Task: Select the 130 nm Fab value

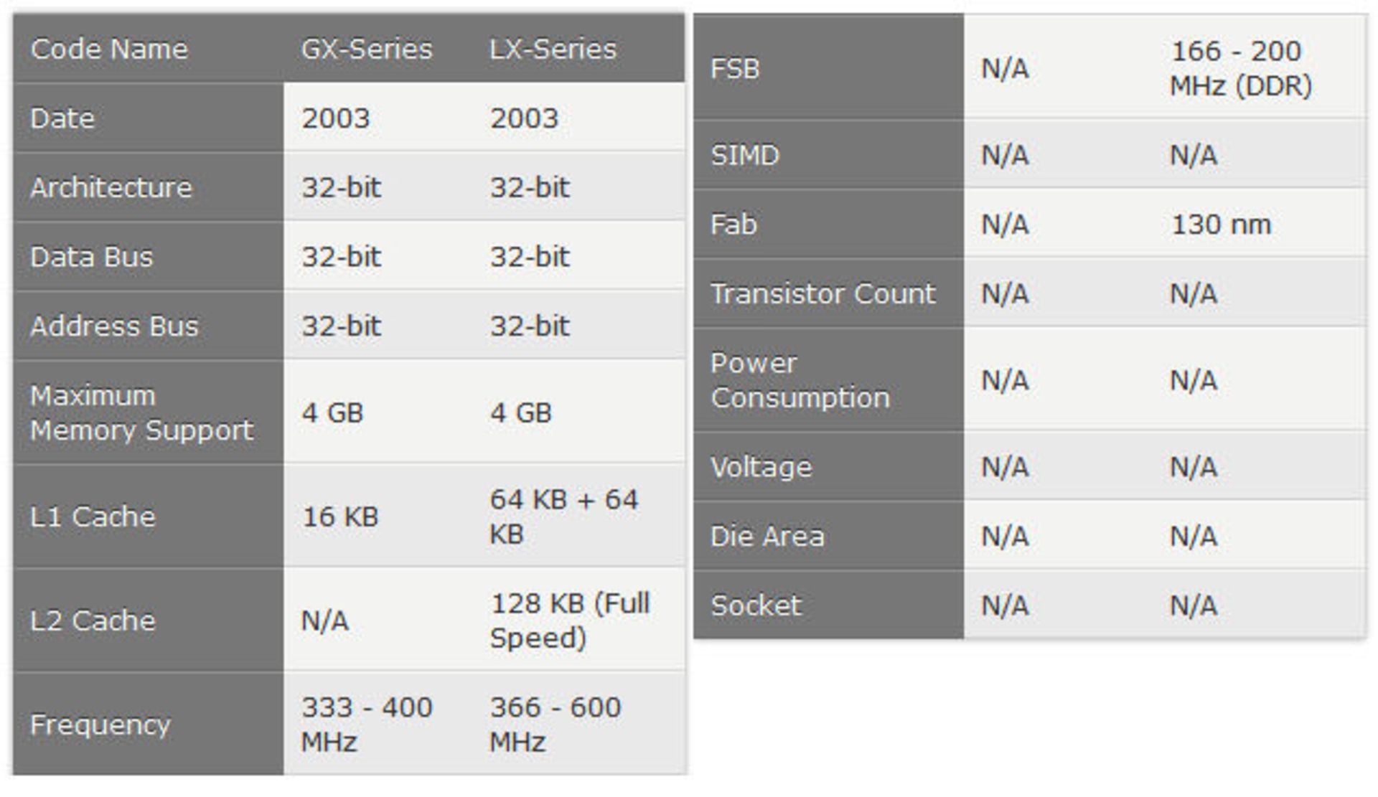Action: pos(1221,225)
